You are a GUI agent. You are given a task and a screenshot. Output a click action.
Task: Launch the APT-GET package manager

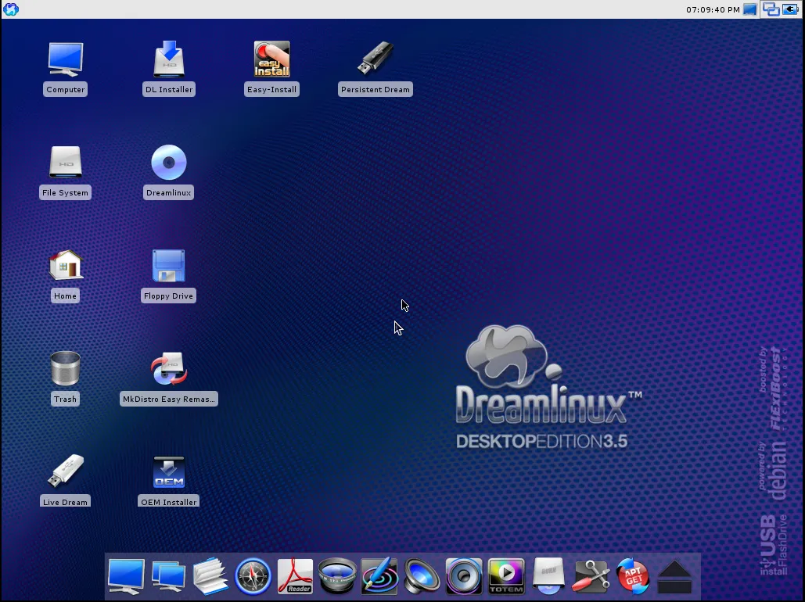632,576
